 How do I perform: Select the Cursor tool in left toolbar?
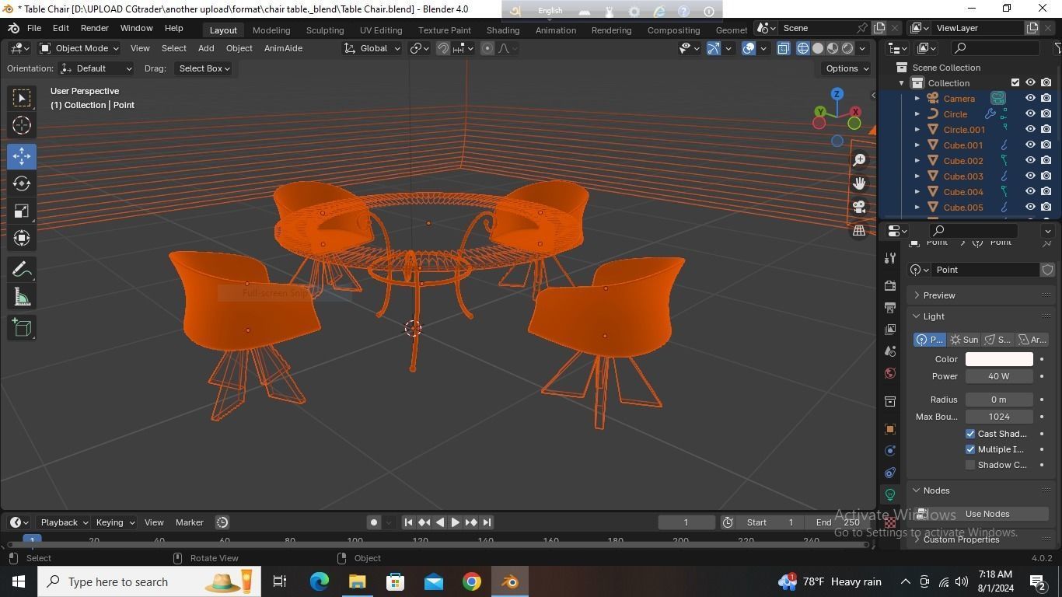22,125
